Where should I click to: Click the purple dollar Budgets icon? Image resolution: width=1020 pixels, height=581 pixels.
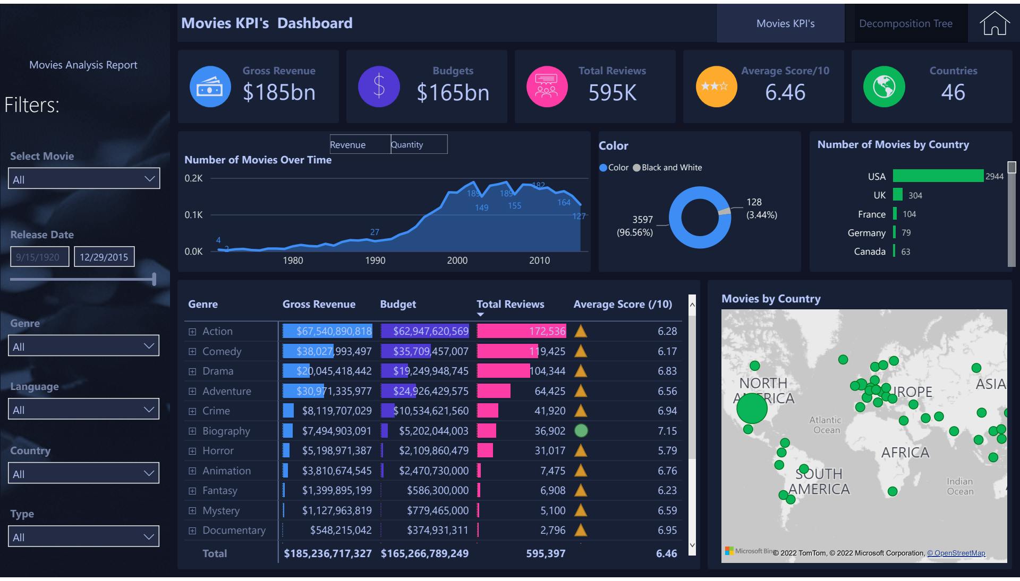(x=379, y=86)
